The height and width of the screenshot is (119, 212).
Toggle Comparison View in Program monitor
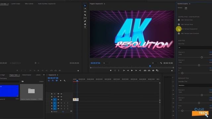coord(157,70)
